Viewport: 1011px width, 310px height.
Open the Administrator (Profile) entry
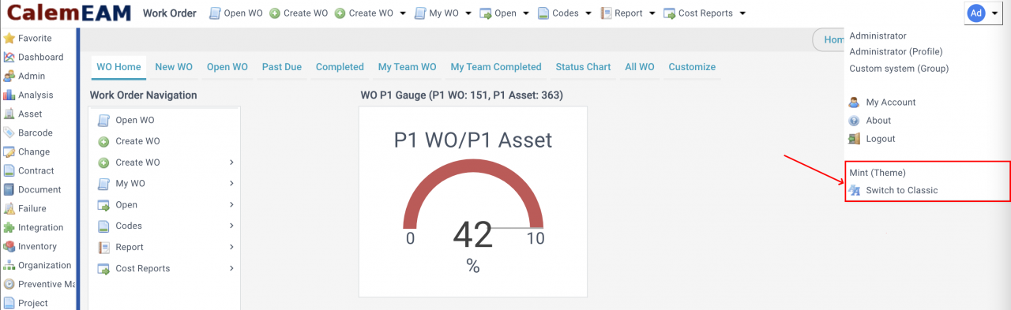(896, 51)
